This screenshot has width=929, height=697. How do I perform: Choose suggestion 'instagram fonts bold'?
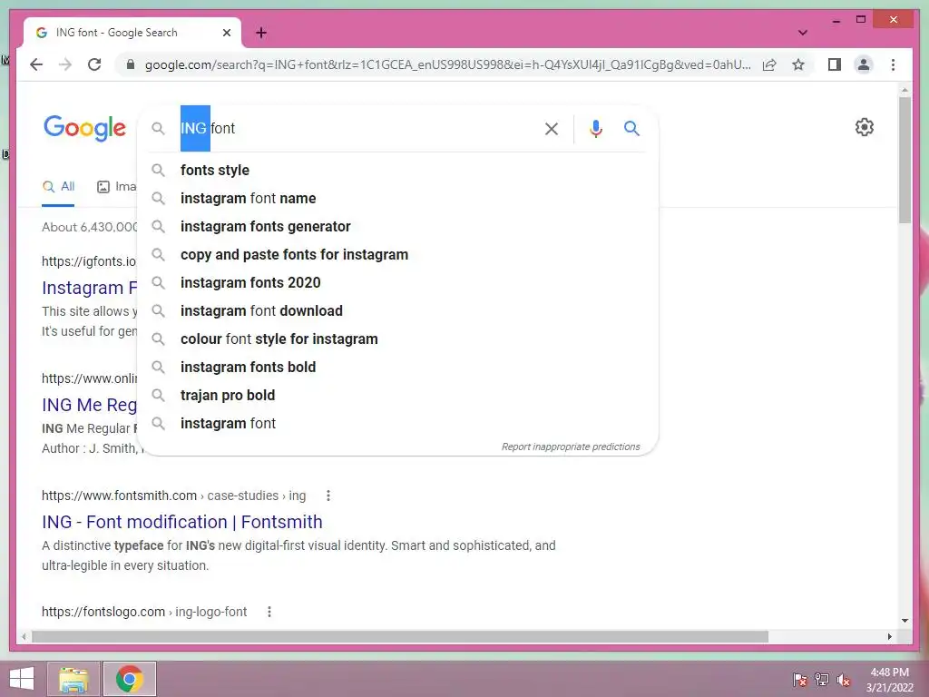[397, 367]
